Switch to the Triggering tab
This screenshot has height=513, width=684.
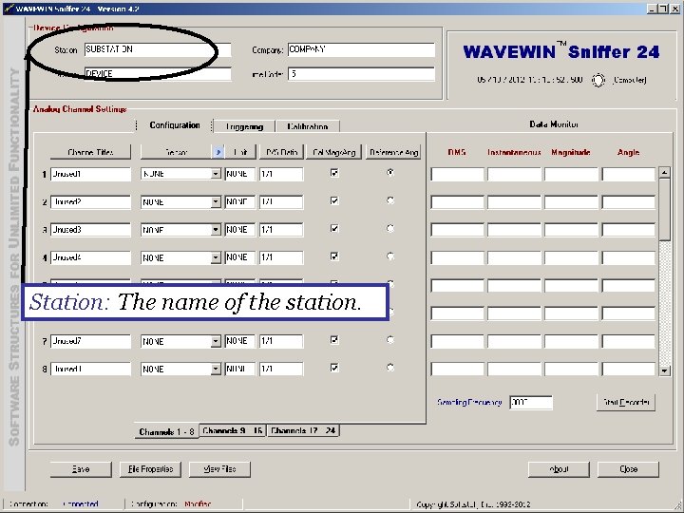[x=244, y=126]
